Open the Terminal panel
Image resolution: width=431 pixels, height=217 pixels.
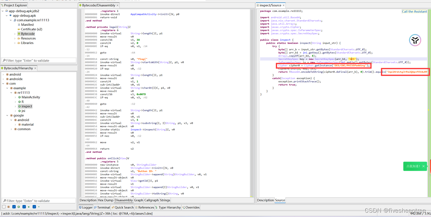tap(102, 207)
